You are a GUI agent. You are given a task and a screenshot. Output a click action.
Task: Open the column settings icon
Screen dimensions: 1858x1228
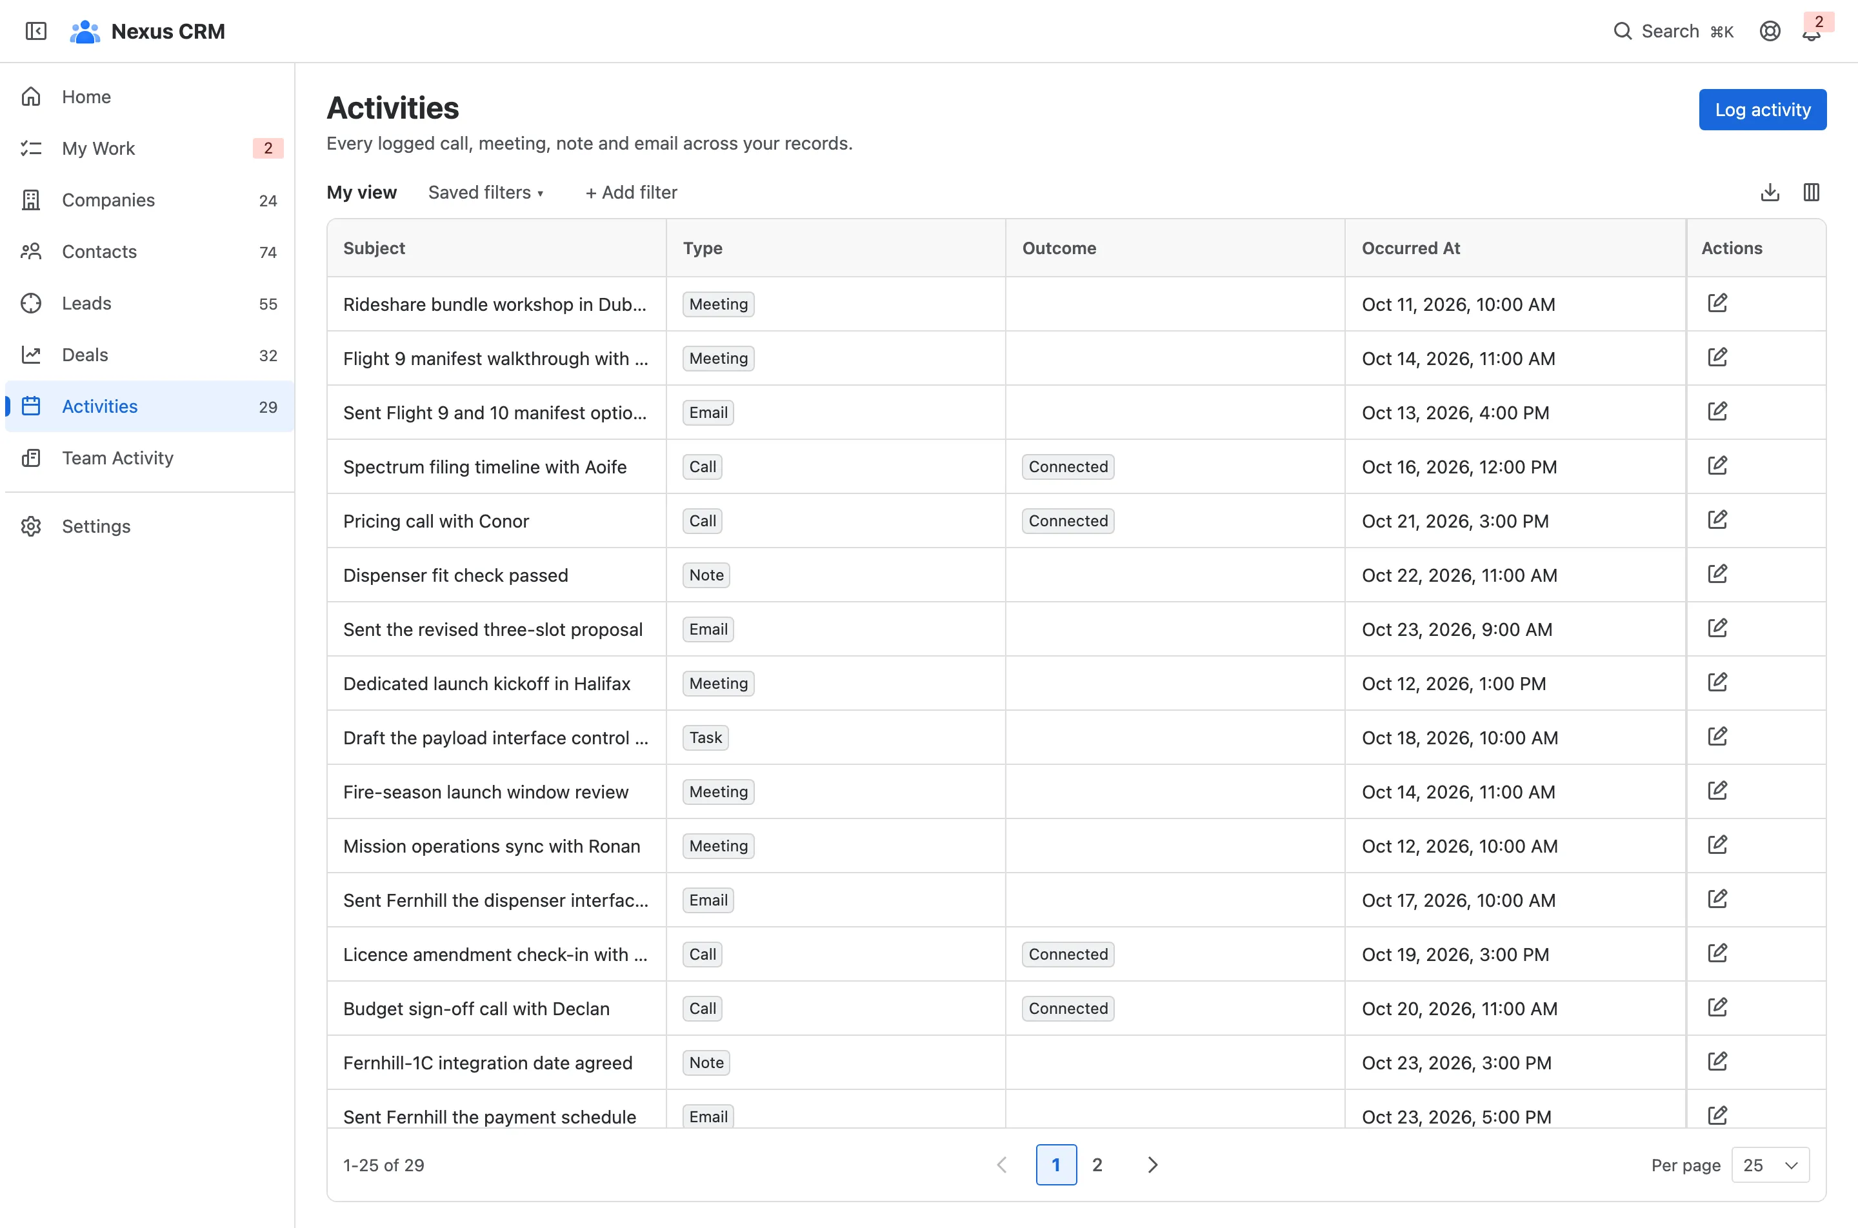point(1811,193)
